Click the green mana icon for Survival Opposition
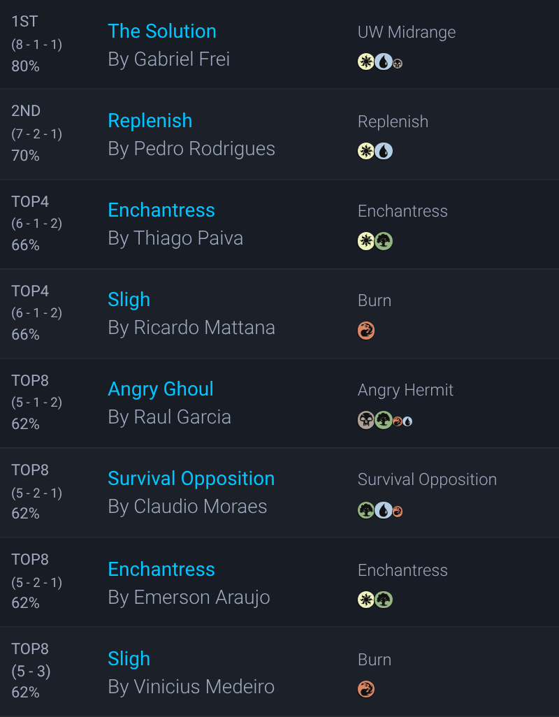 coord(366,510)
